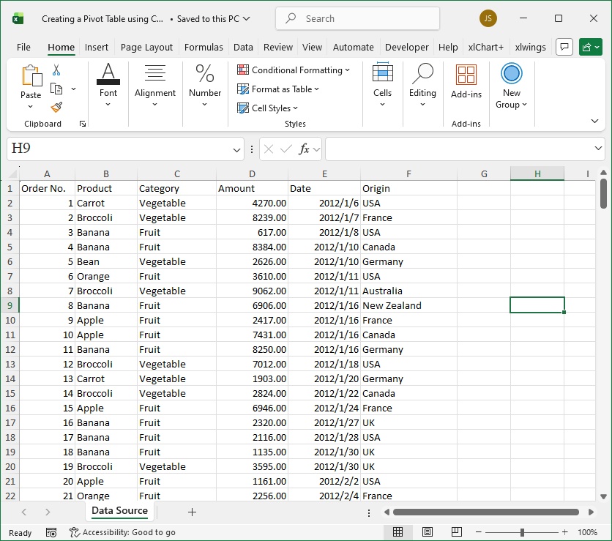
Task: Click the Search box in title bar
Action: click(x=357, y=18)
